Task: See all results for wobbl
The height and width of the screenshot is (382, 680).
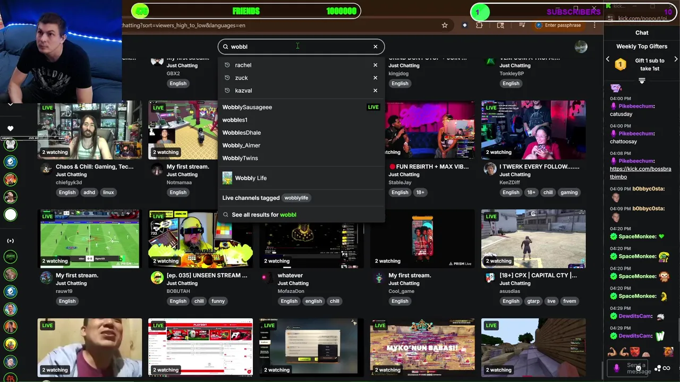Action: pos(301,215)
